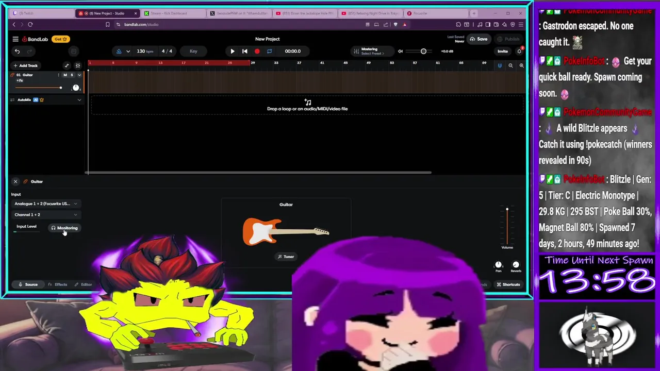
Task: Zoom in the timeline
Action: click(521, 65)
